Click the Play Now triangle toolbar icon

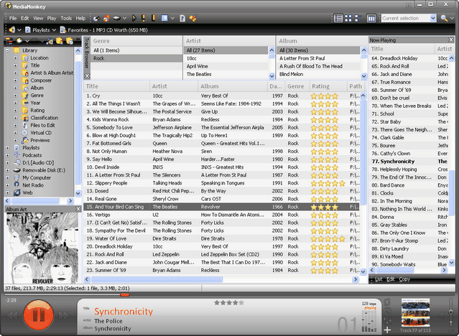(134, 19)
